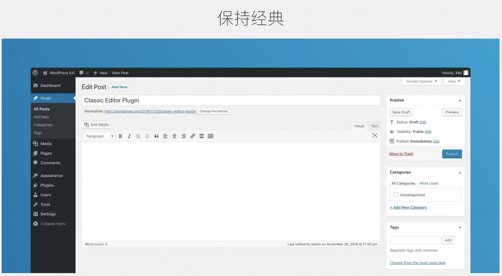The height and width of the screenshot is (276, 502).
Task: Collapse the Publish panel
Action: [x=459, y=100]
